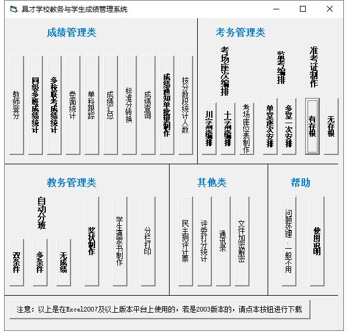Click the Excel 2003 version download notice
348x335 pixels.
pos(160,310)
